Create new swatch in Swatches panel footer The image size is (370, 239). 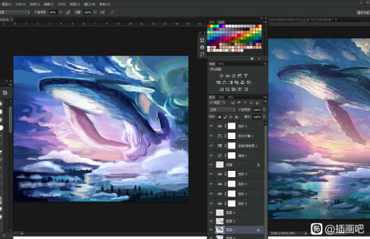[252, 59]
